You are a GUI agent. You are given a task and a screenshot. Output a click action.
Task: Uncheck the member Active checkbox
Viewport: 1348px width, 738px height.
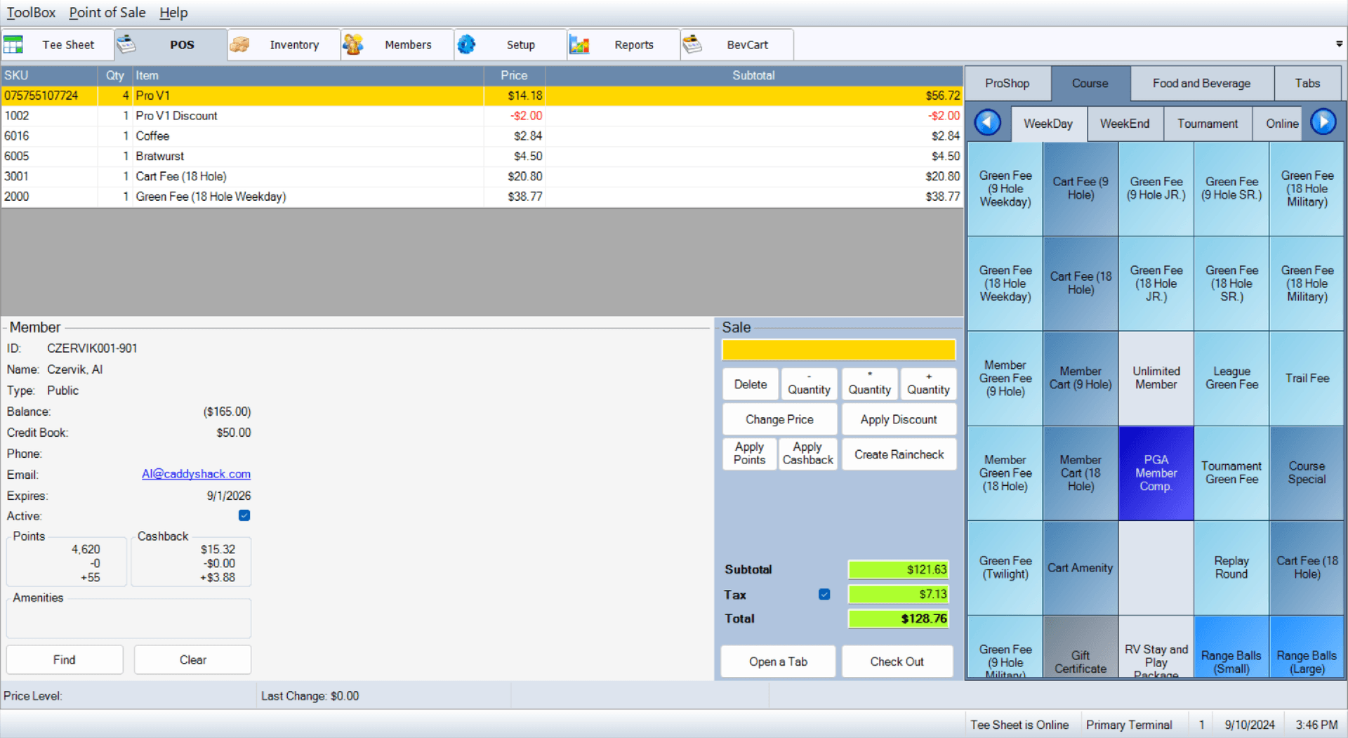244,515
